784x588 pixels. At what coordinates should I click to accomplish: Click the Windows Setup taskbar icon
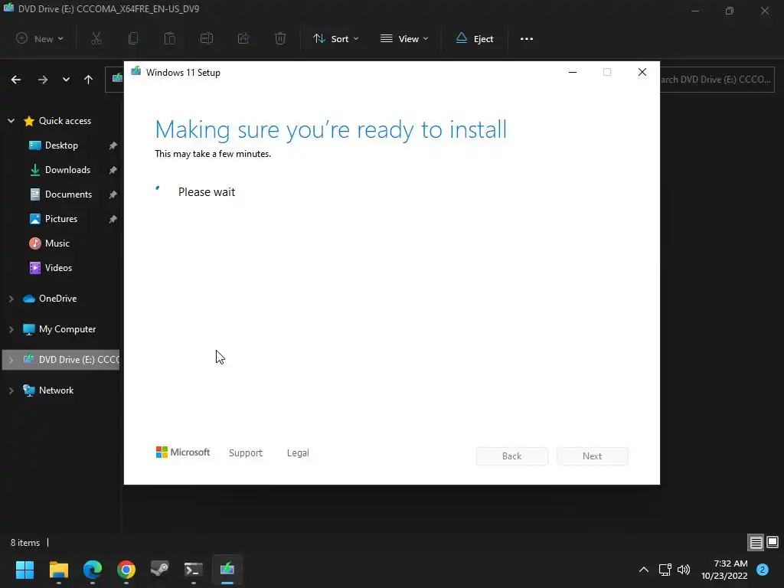point(227,570)
